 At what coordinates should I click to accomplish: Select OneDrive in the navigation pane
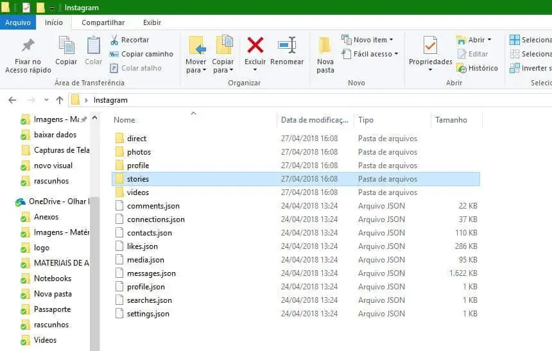[x=55, y=201]
